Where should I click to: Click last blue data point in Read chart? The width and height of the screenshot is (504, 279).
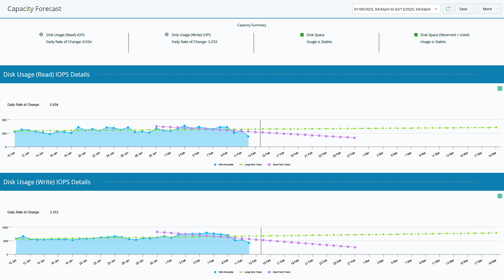(x=248, y=136)
